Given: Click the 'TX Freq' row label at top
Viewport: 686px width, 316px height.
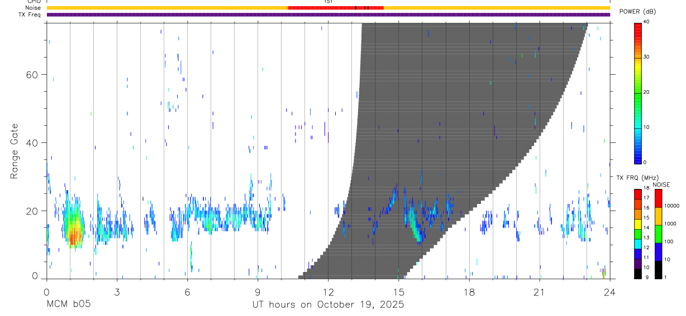Looking at the screenshot, I should click(x=30, y=14).
